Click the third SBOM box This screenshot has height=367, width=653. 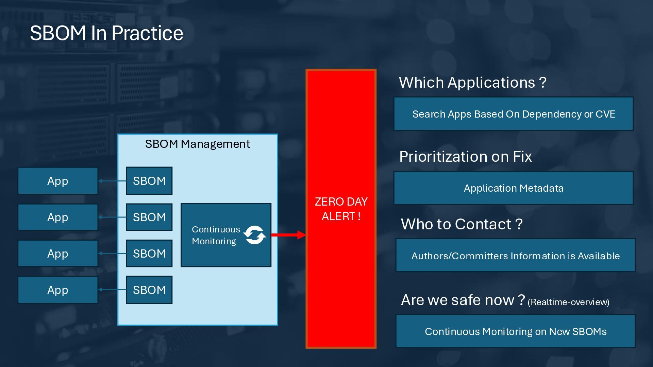(x=149, y=254)
